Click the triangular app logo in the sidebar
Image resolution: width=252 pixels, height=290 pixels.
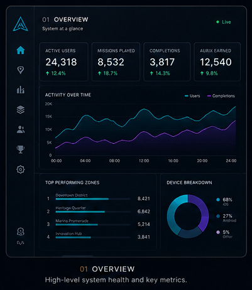click(20, 24)
